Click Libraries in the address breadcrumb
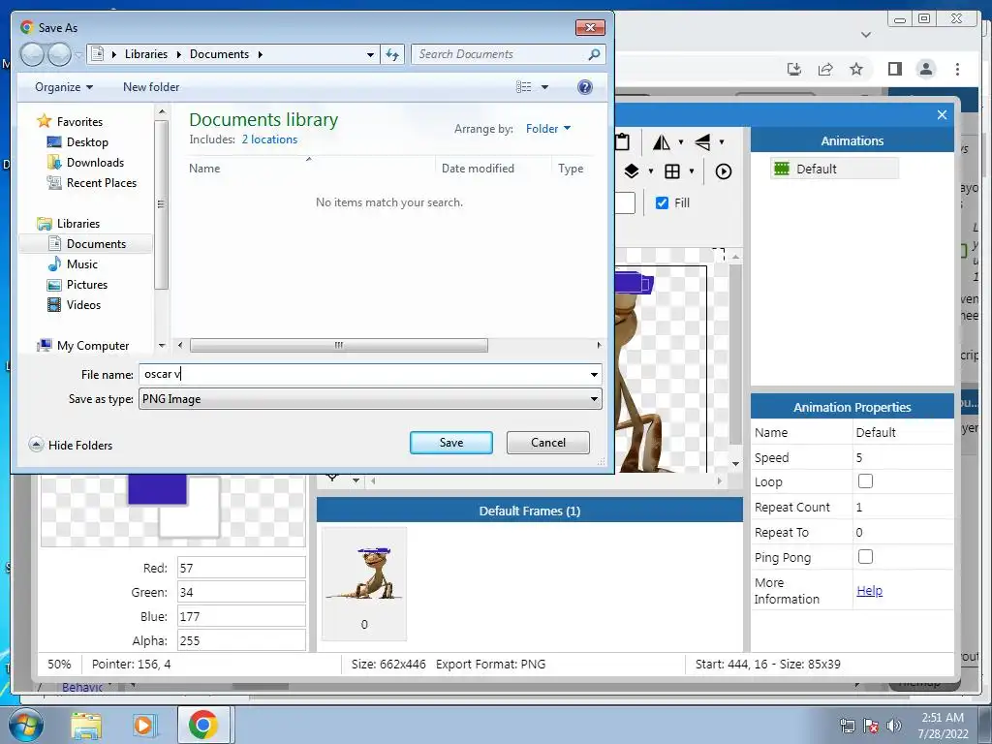 [x=146, y=54]
